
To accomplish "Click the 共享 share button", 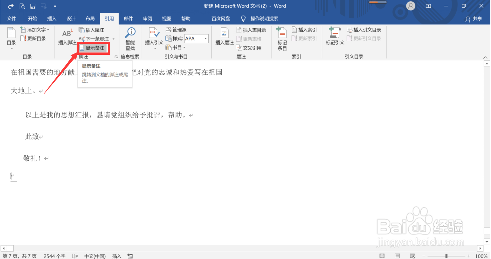I will click(x=474, y=19).
